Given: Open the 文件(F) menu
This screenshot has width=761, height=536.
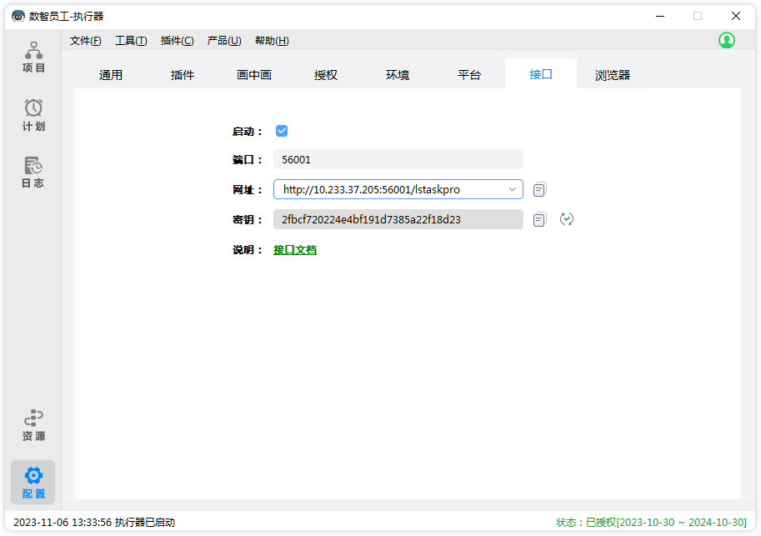Looking at the screenshot, I should [x=85, y=41].
